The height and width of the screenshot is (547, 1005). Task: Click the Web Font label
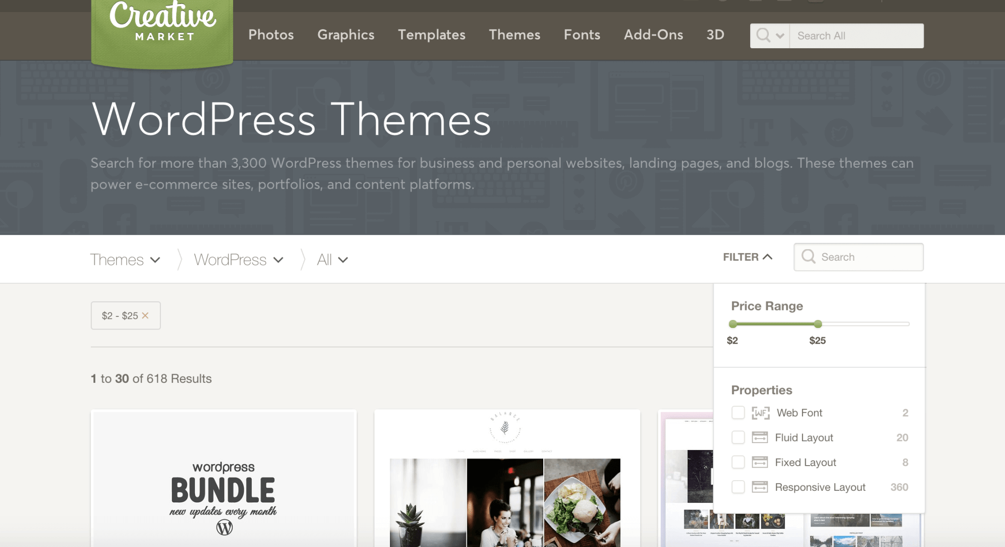[x=799, y=413]
